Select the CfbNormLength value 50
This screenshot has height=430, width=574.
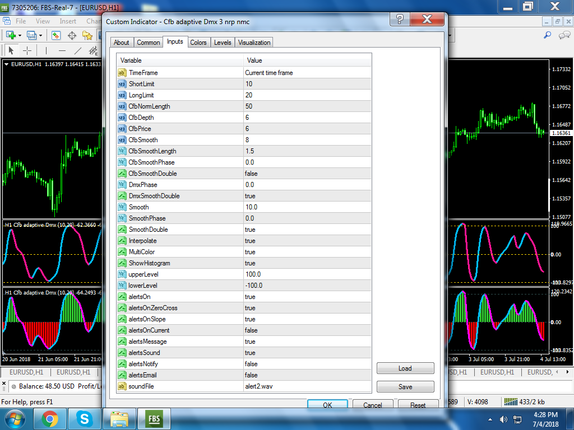[x=307, y=106]
